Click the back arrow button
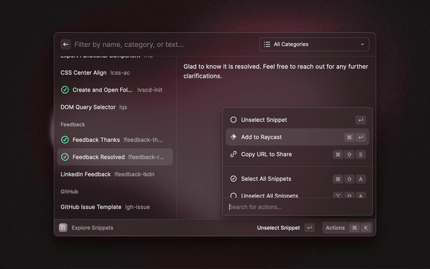The image size is (430, 269). point(66,44)
